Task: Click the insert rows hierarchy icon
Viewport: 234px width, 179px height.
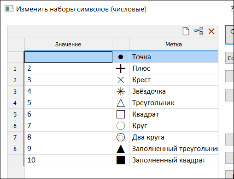Action: click(x=199, y=31)
